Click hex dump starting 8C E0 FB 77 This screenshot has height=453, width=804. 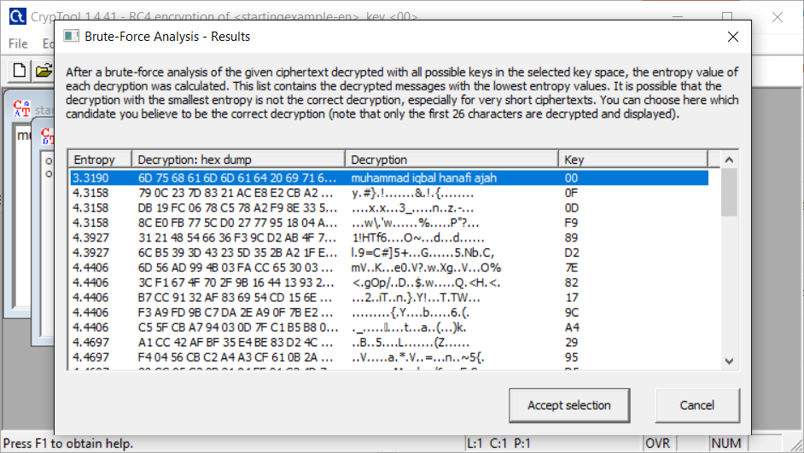click(237, 223)
